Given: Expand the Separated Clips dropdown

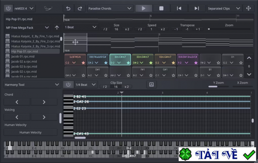Looking at the screenshot, I should tap(224, 8).
